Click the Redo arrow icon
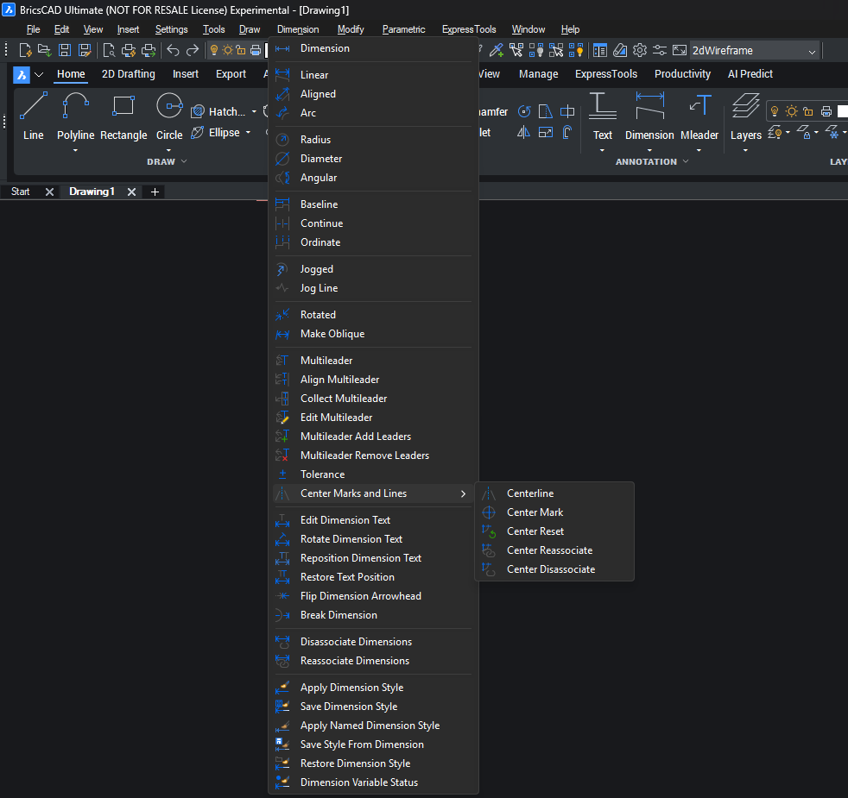 pyautogui.click(x=193, y=50)
